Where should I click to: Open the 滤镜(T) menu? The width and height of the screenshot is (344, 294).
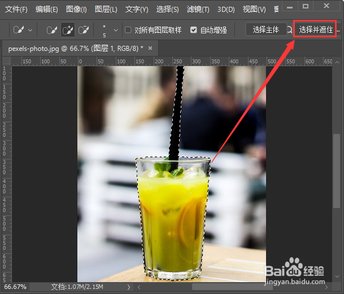click(198, 10)
